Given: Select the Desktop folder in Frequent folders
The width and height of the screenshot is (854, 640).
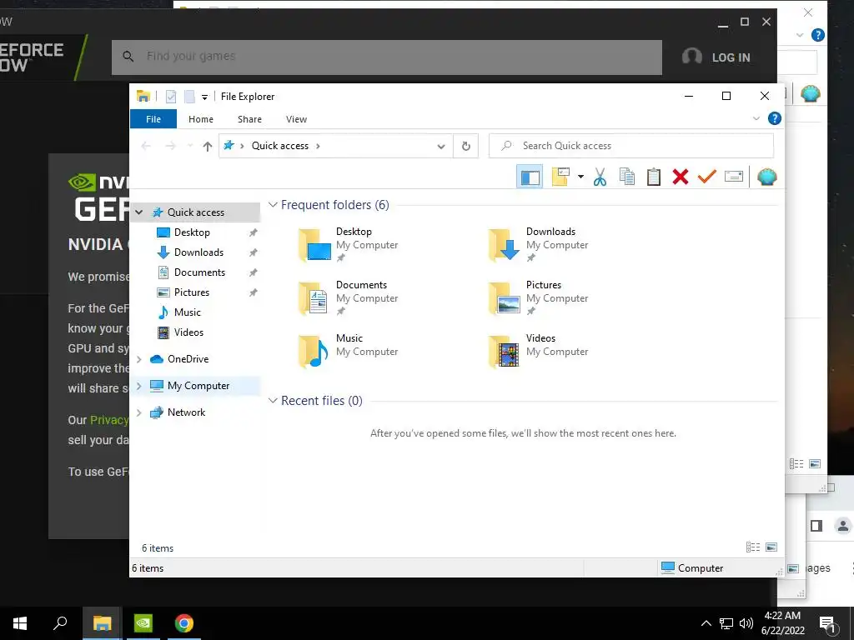Looking at the screenshot, I should [x=349, y=244].
